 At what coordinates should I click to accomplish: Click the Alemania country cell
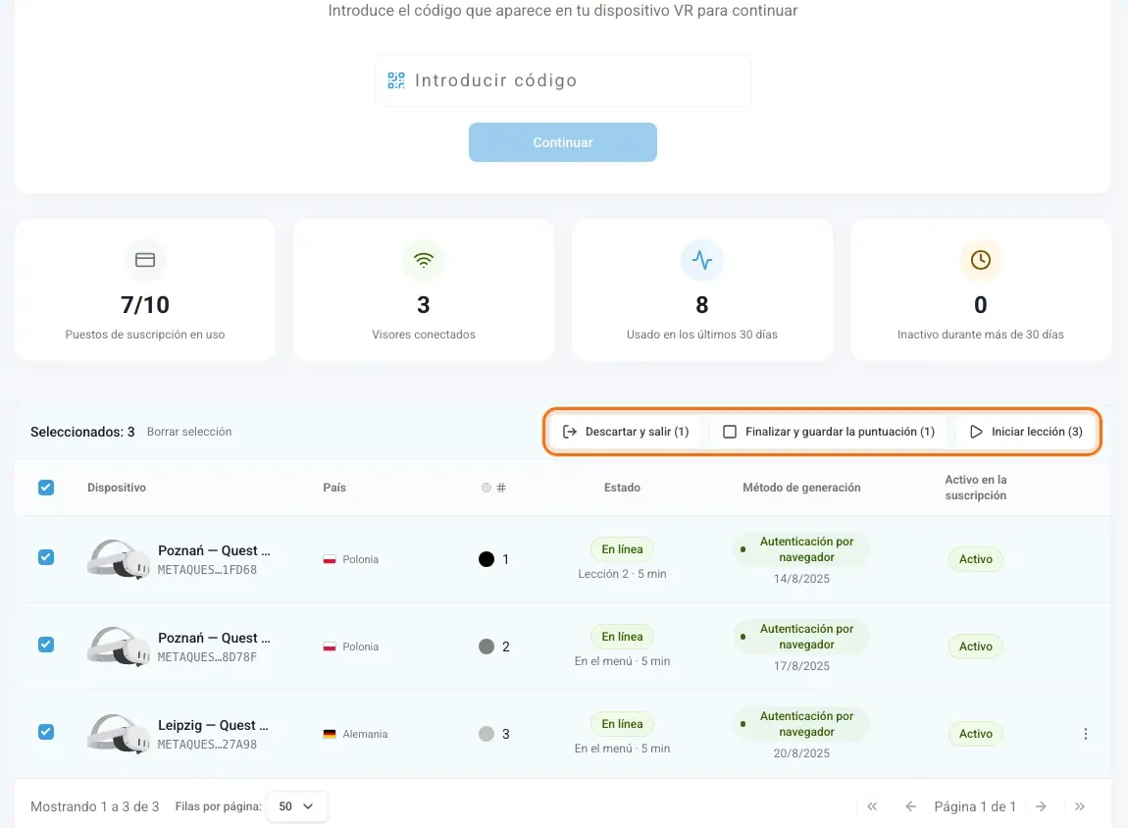(x=355, y=734)
